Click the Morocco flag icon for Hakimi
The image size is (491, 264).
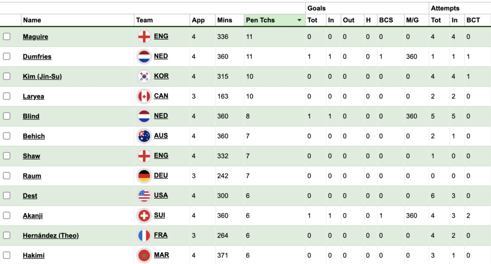click(x=144, y=255)
